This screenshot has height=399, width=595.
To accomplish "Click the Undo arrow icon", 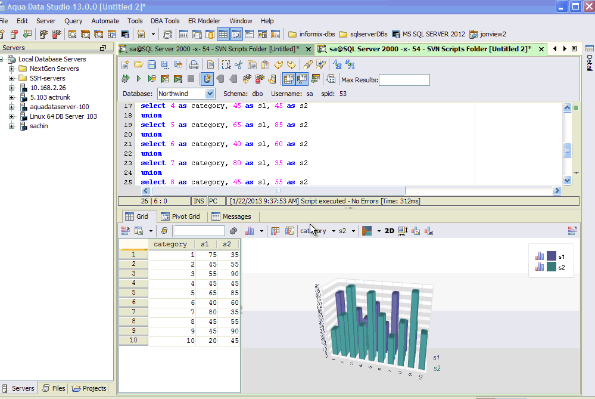I will click(x=279, y=65).
